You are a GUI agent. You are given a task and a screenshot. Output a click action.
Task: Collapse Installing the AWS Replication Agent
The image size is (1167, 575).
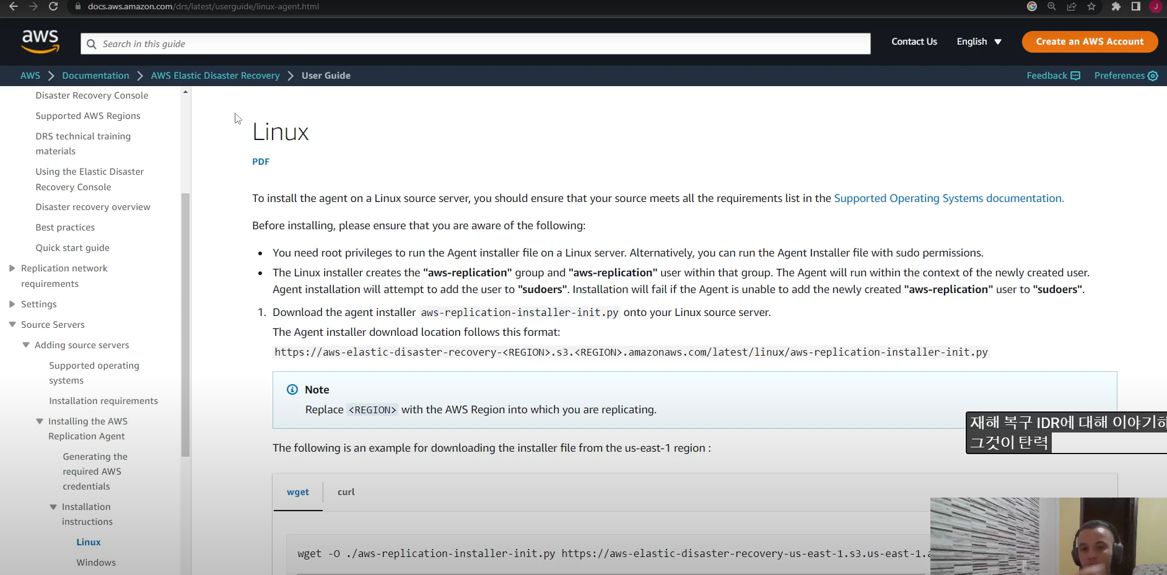40,421
